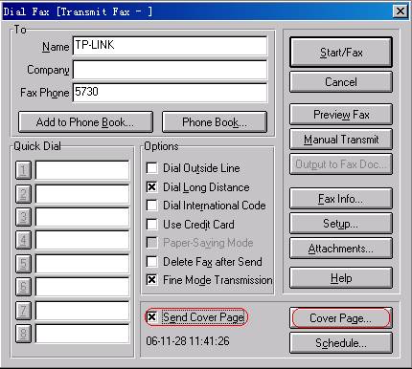Toggle Fine Mode Transmission off
The width and height of the screenshot is (412, 369).
(151, 280)
